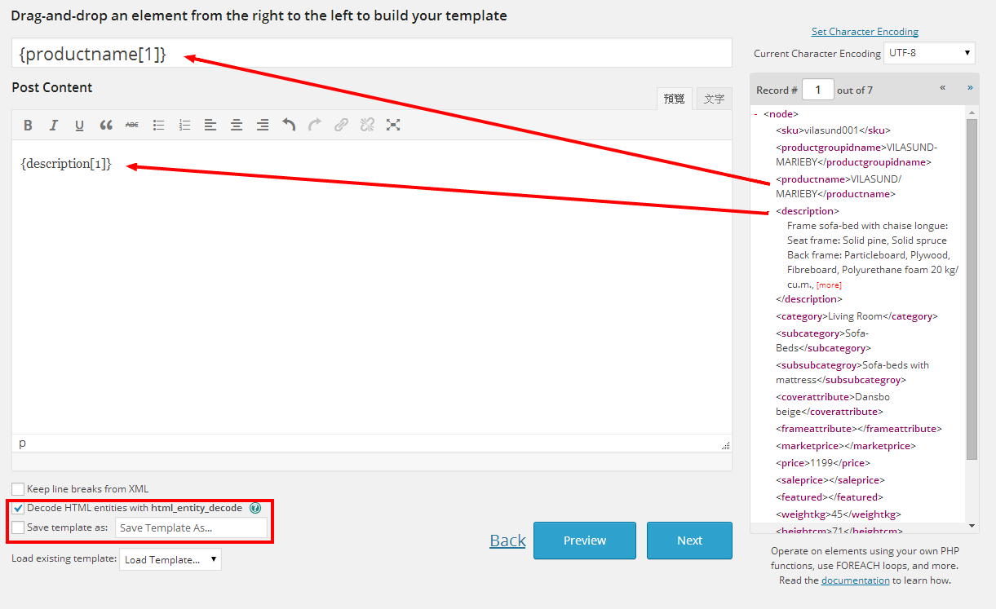
Task: Switch to the 預覽 editor tab
Action: click(x=675, y=99)
